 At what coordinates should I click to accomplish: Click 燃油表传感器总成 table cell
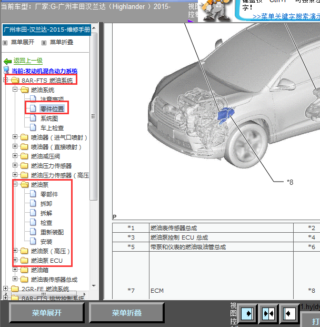pos(221,228)
